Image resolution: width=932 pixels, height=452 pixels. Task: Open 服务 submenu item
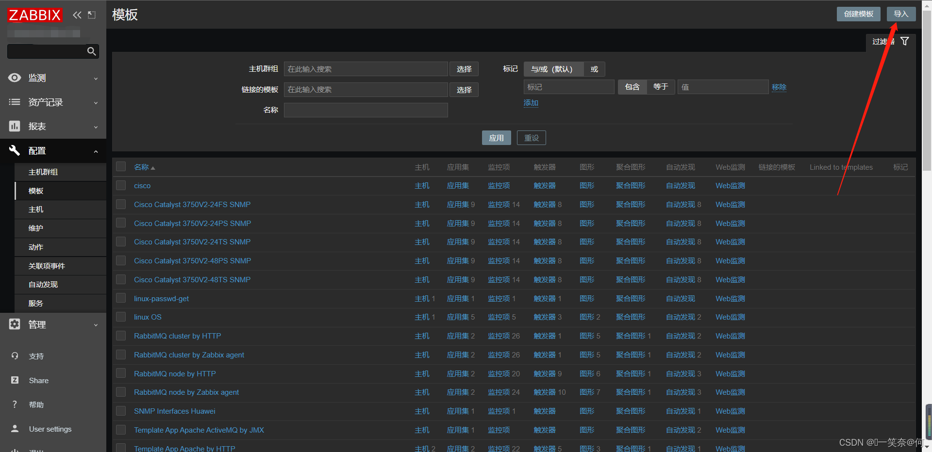click(x=61, y=304)
